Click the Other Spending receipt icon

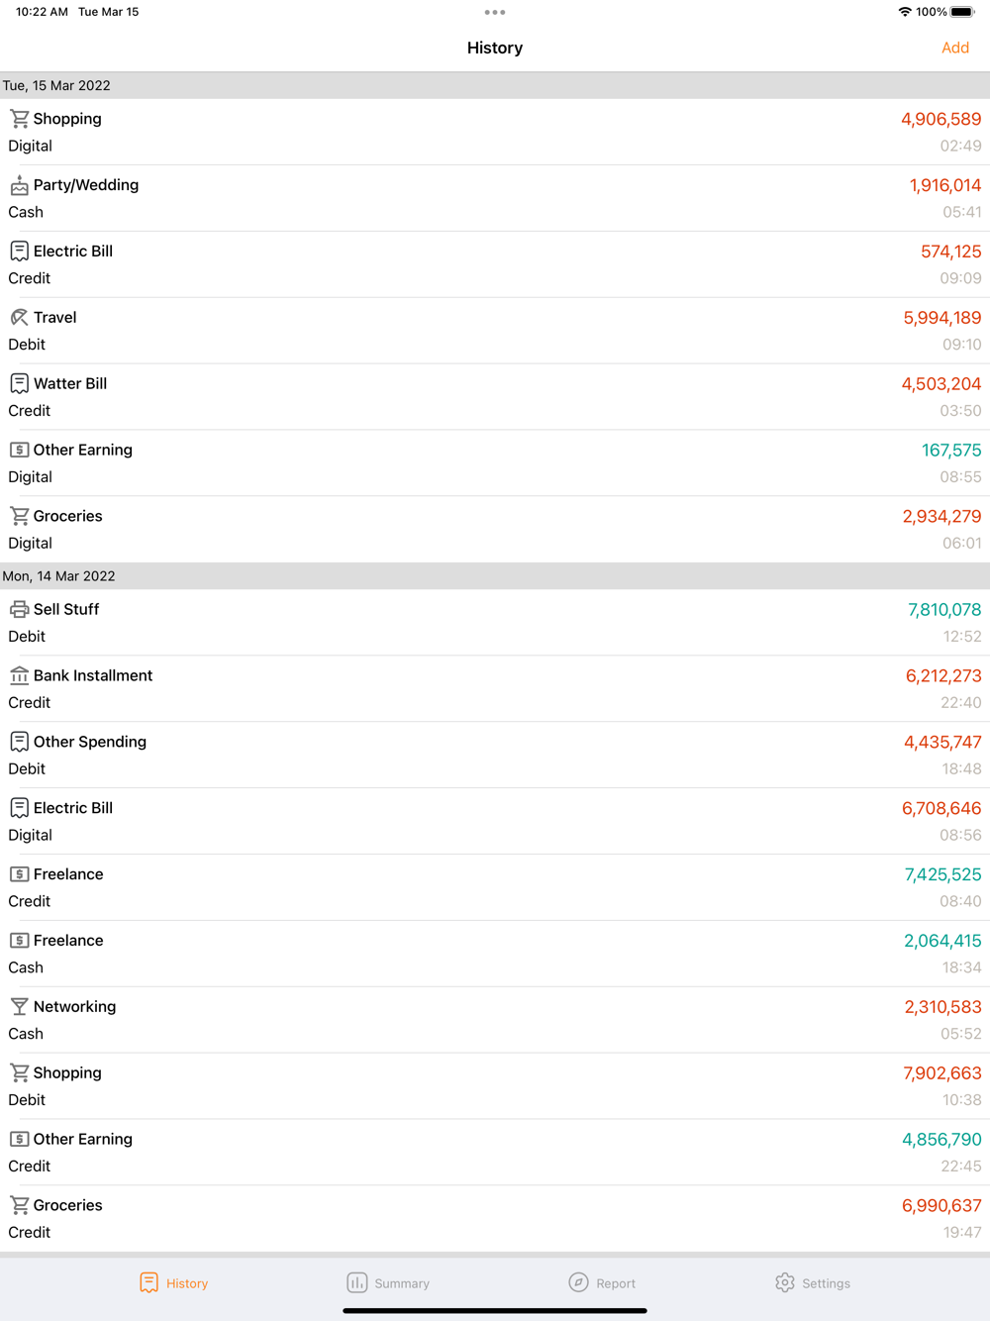pyautogui.click(x=19, y=743)
